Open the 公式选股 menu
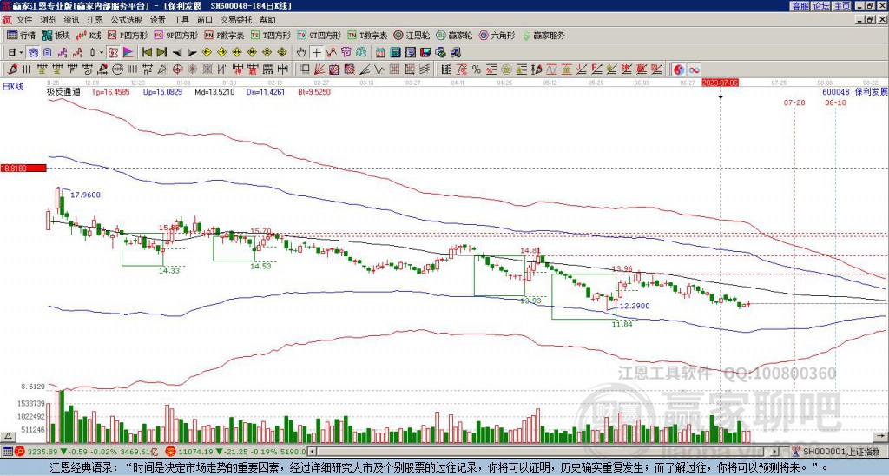 (127, 20)
